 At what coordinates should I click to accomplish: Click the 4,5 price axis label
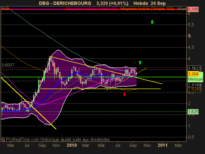click(x=191, y=47)
